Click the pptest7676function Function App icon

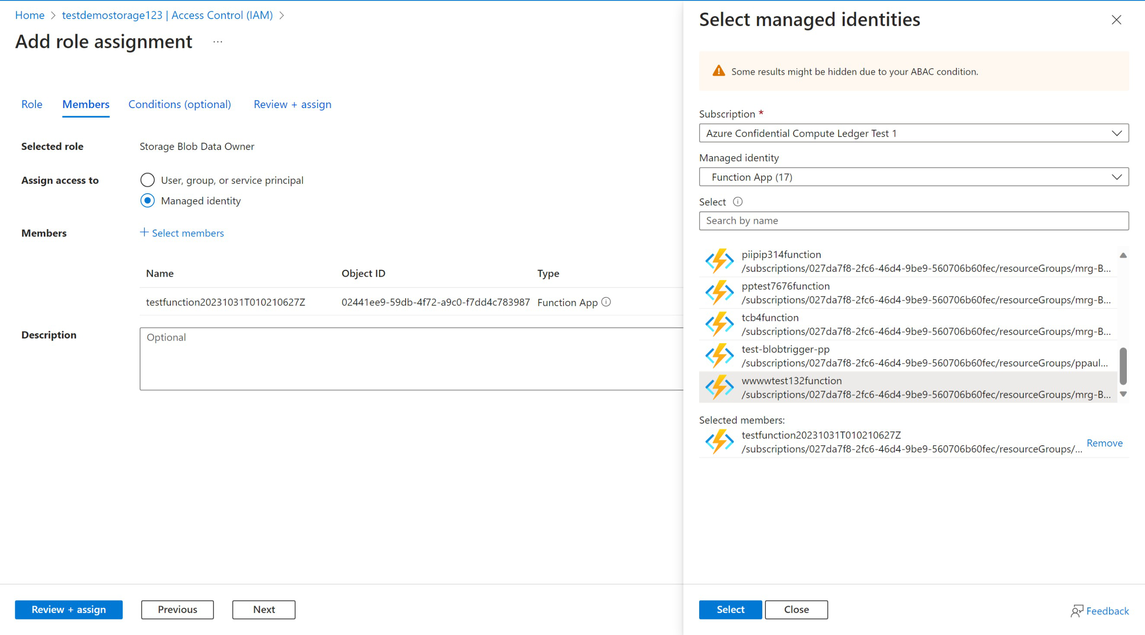coord(717,293)
